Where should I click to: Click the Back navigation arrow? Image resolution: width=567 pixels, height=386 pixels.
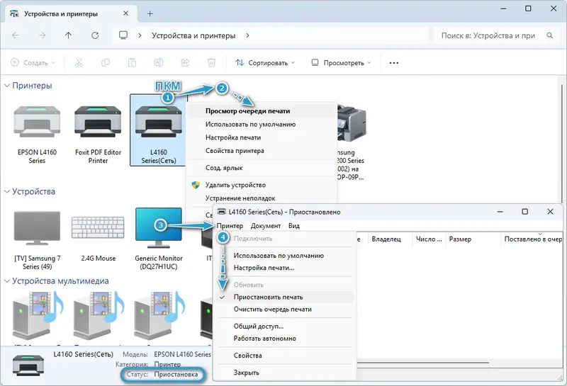[x=16, y=35]
